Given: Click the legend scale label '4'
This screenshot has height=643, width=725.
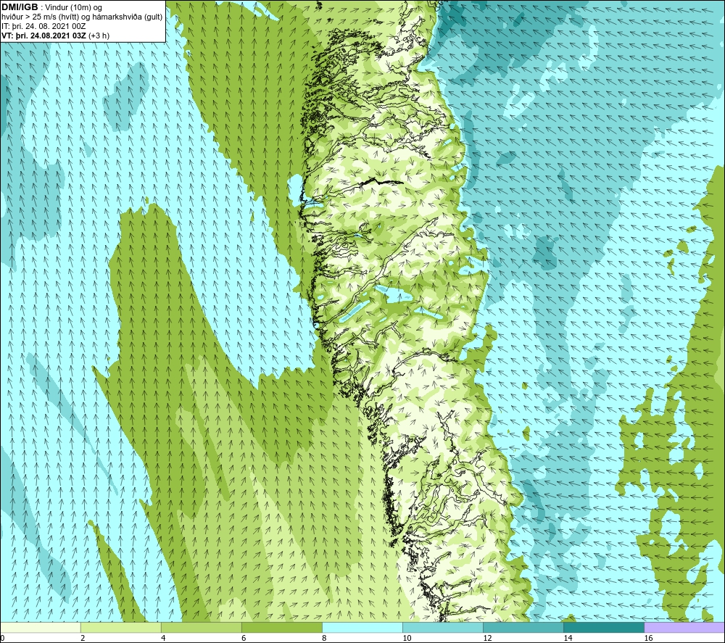Looking at the screenshot, I should coord(163,639).
